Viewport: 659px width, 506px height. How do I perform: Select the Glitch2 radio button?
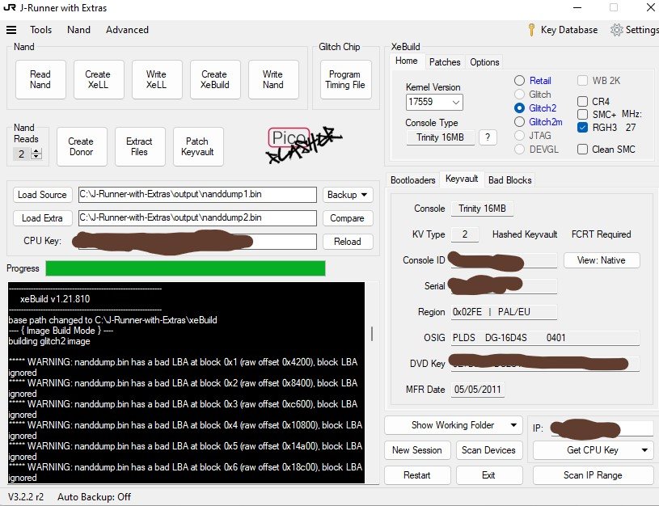[x=519, y=108]
